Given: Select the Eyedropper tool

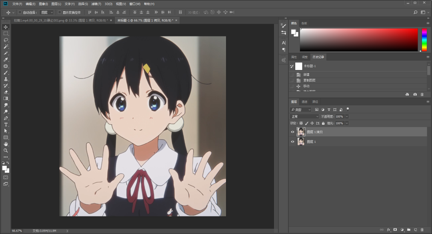Looking at the screenshot, I should [6, 60].
